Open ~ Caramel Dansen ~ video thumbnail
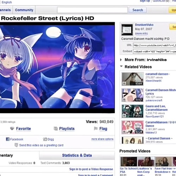The width and height of the screenshot is (176, 176). pyautogui.click(x=133, y=140)
